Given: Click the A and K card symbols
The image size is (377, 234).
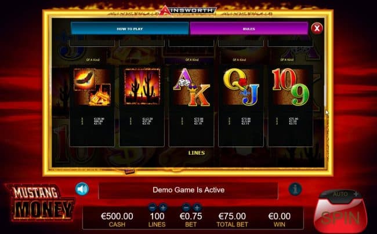Looking at the screenshot, I should [x=191, y=87].
